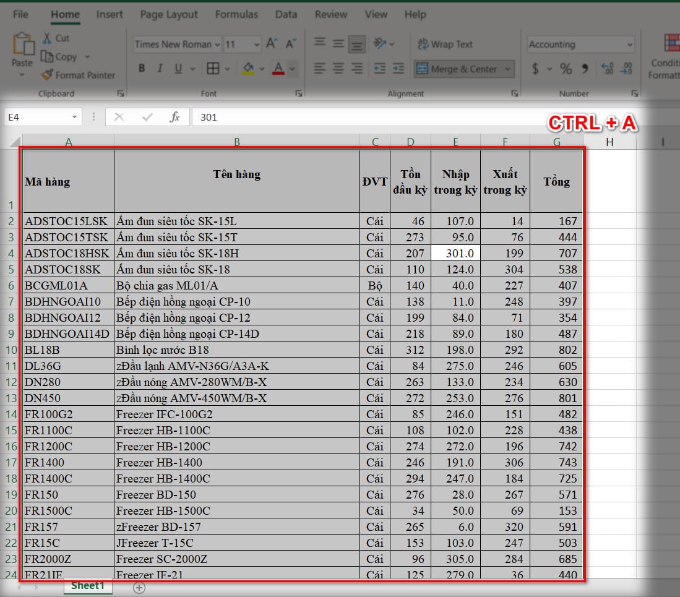
Task: Open the Borders icon in Font group
Action: (x=213, y=69)
